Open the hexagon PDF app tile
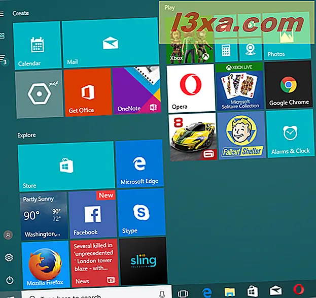This screenshot has width=316, height=298. (x=40, y=94)
